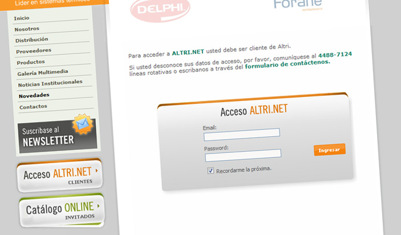Screen dimensions: 401x235
Task: Click the arrow on Acceso ALTRI.NET banner
Action: pyautogui.click(x=97, y=171)
